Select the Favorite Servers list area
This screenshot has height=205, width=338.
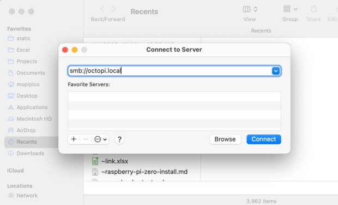(174, 111)
